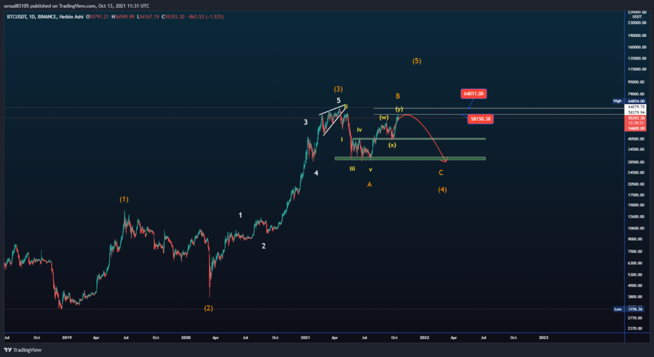Click the High price tag on axis
This screenshot has height=357, width=654.
(617, 101)
